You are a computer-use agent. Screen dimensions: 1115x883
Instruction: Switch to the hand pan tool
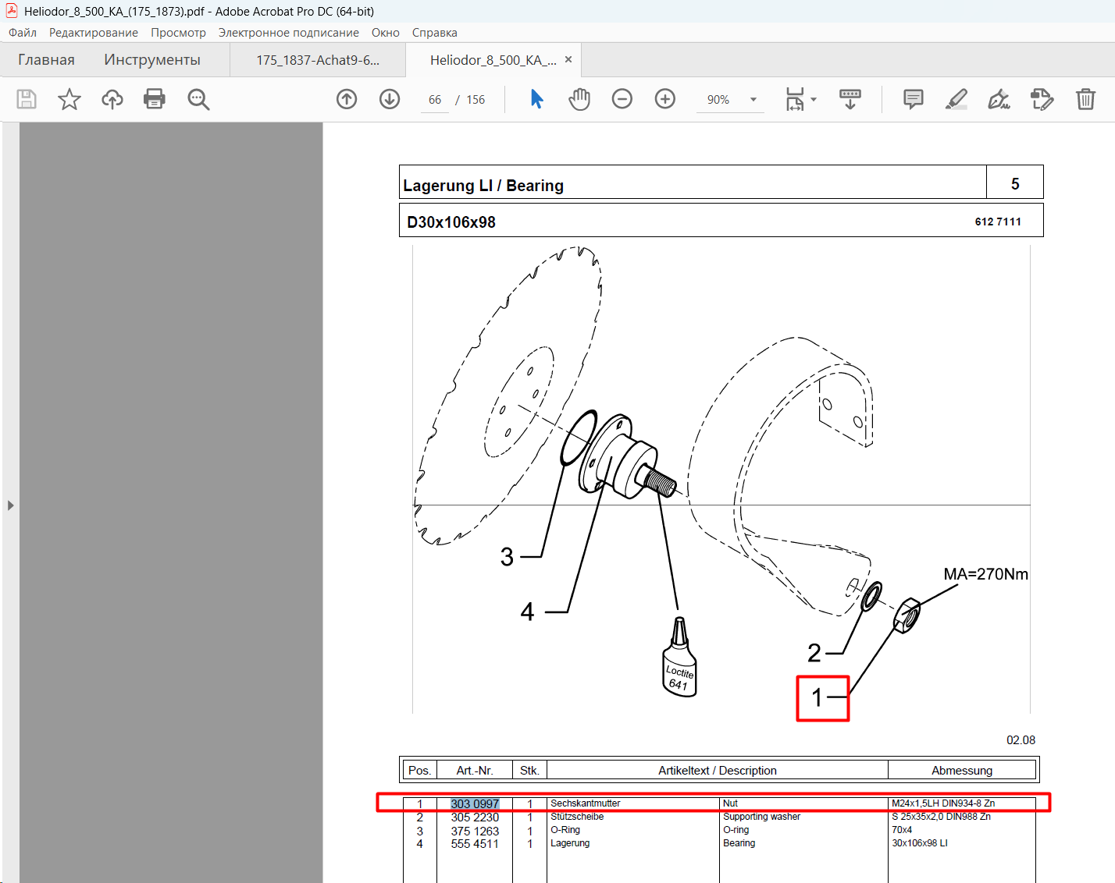(x=579, y=99)
